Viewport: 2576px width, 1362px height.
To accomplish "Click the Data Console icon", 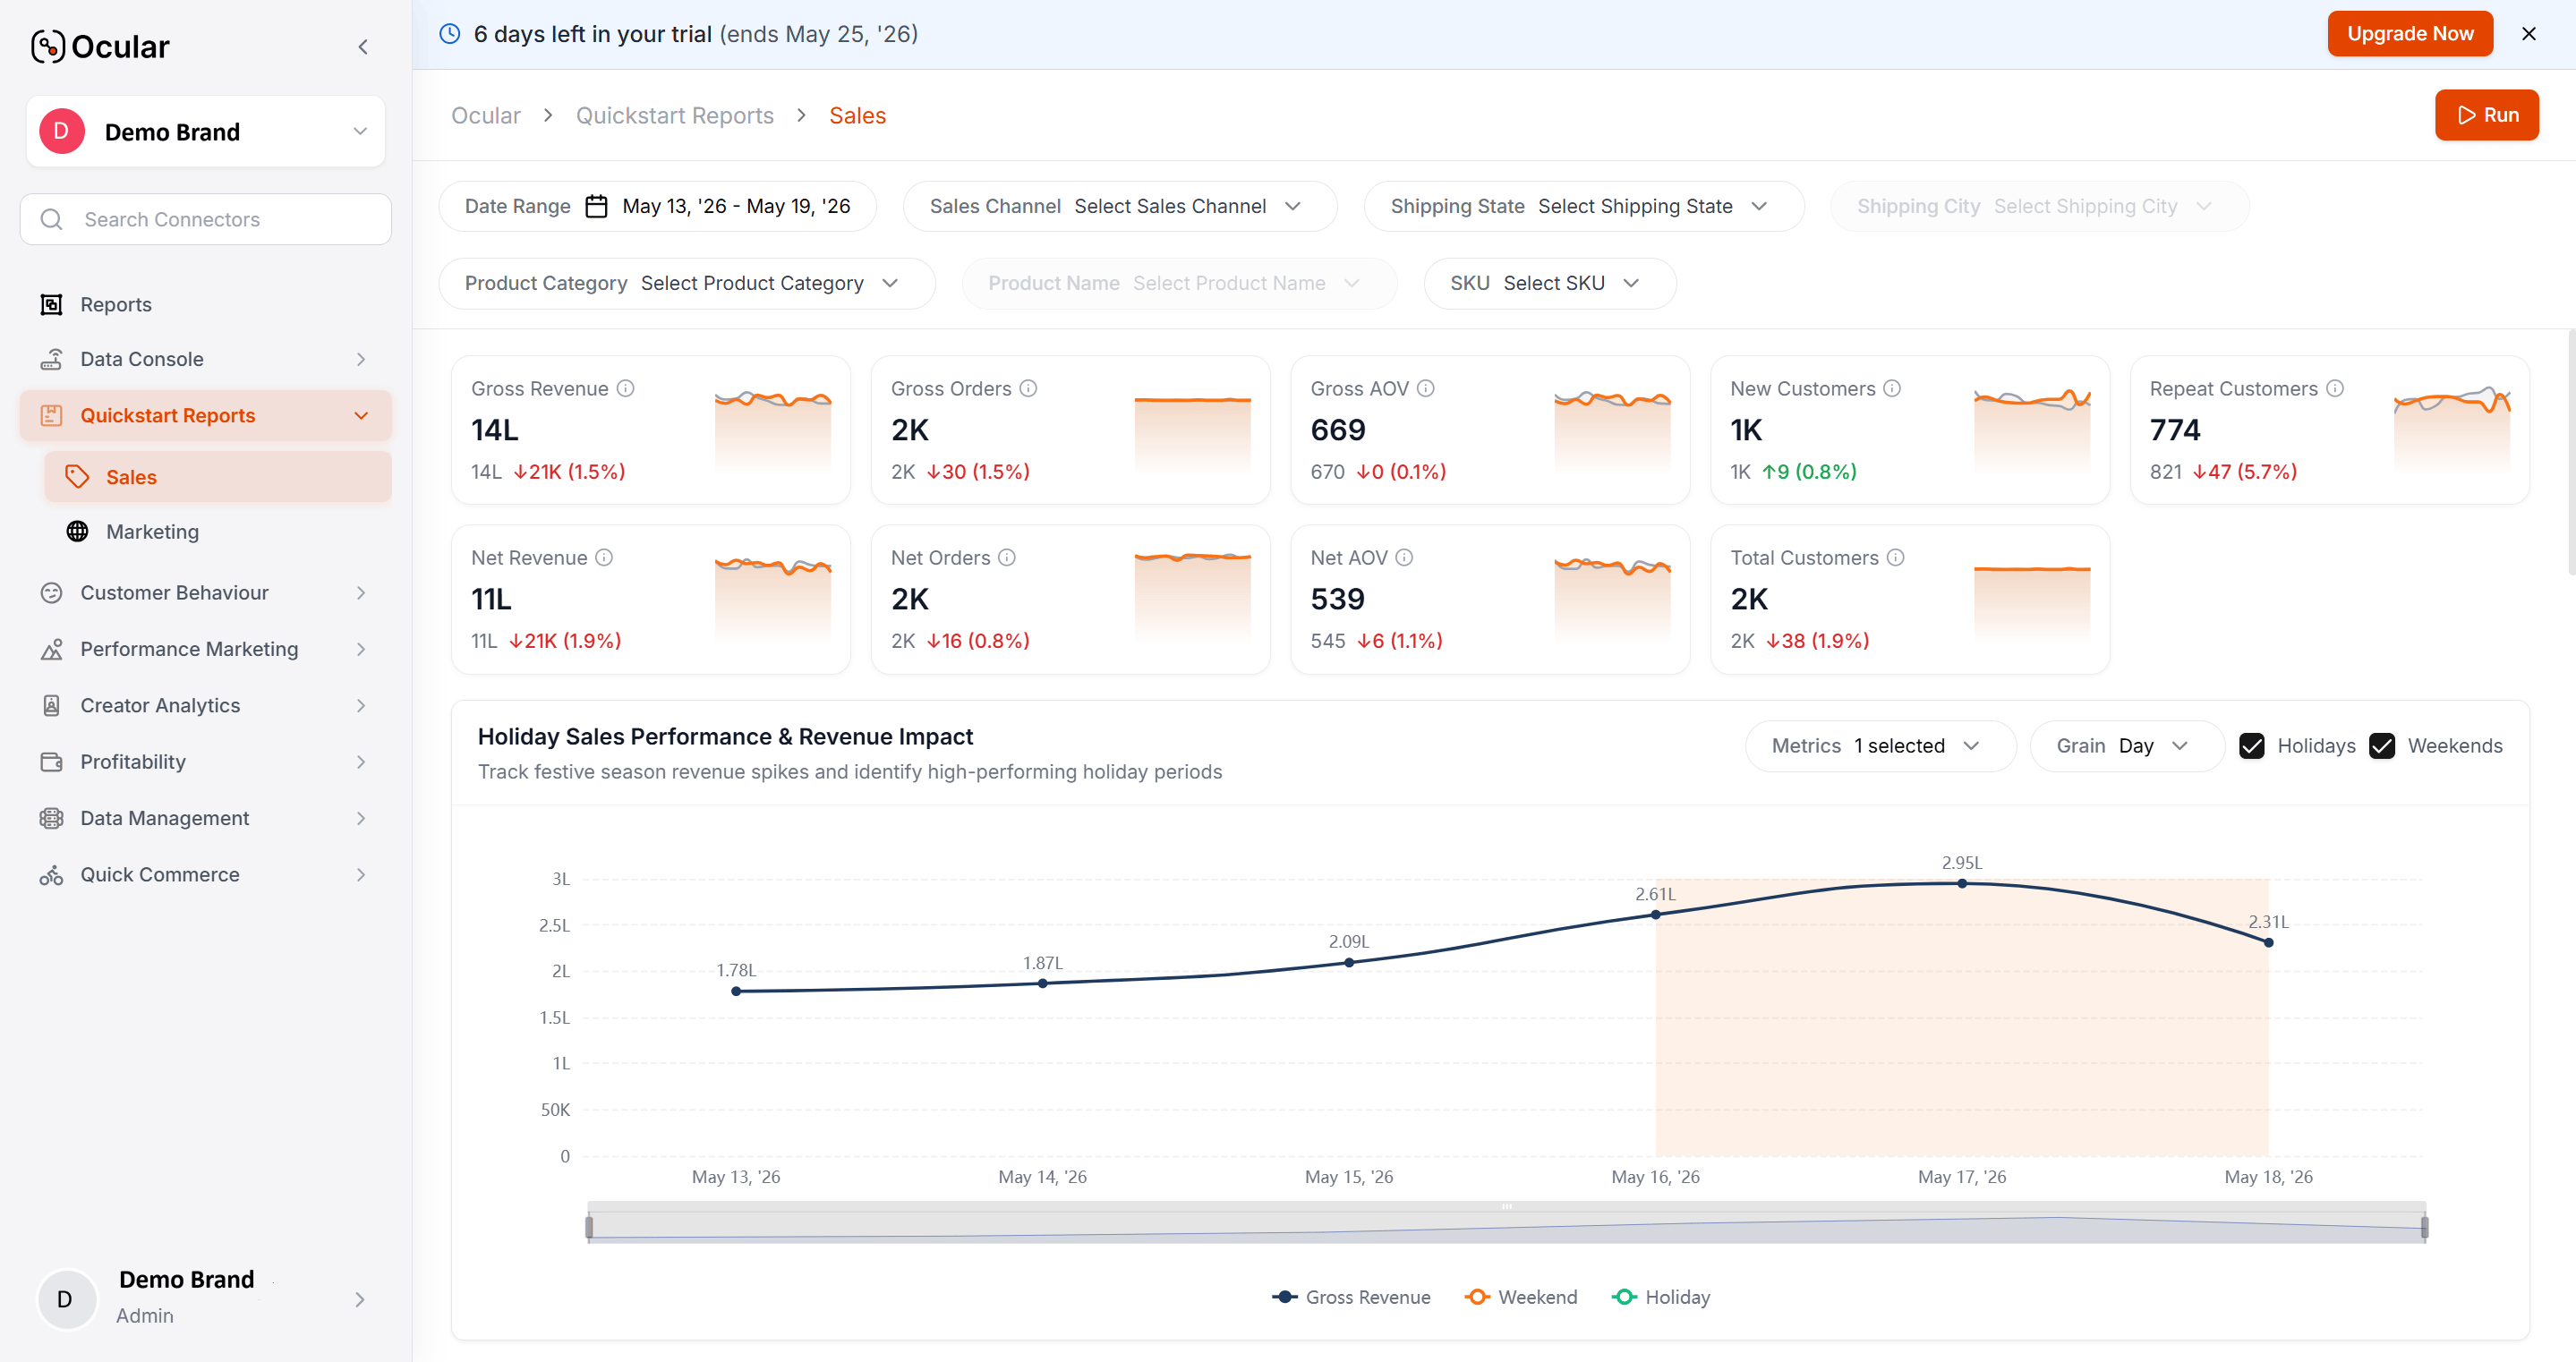I will [x=51, y=359].
